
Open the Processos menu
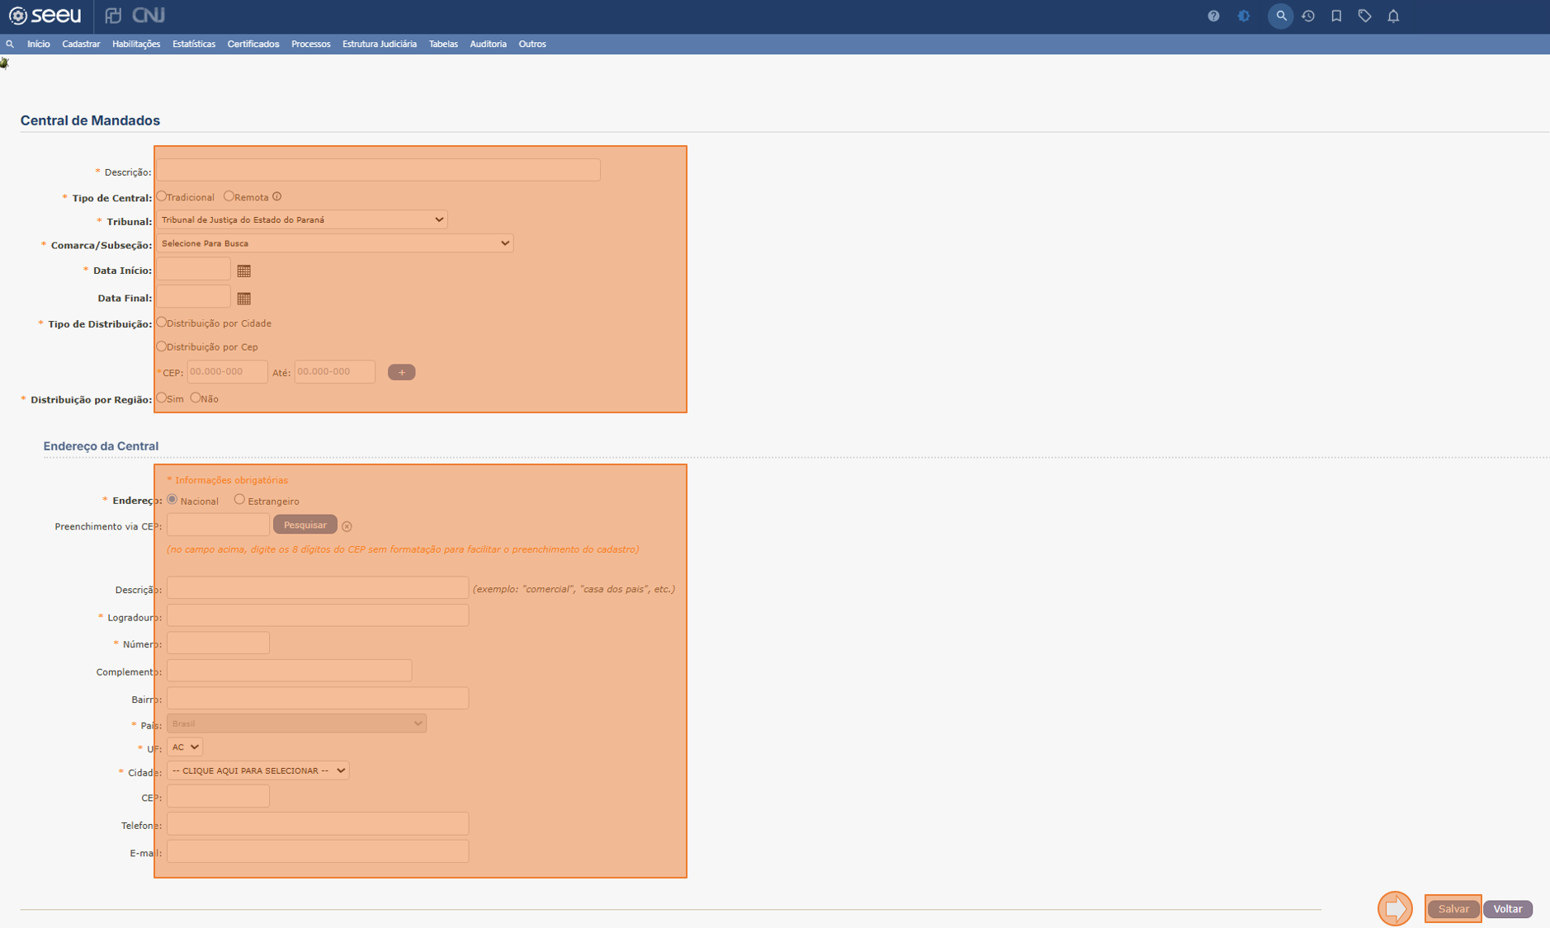pyautogui.click(x=311, y=44)
